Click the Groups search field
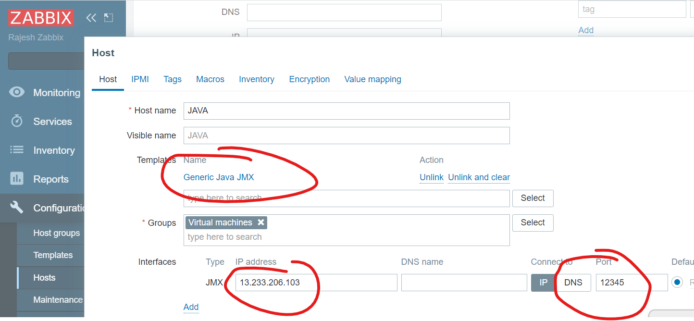694x321 pixels. tap(347, 237)
